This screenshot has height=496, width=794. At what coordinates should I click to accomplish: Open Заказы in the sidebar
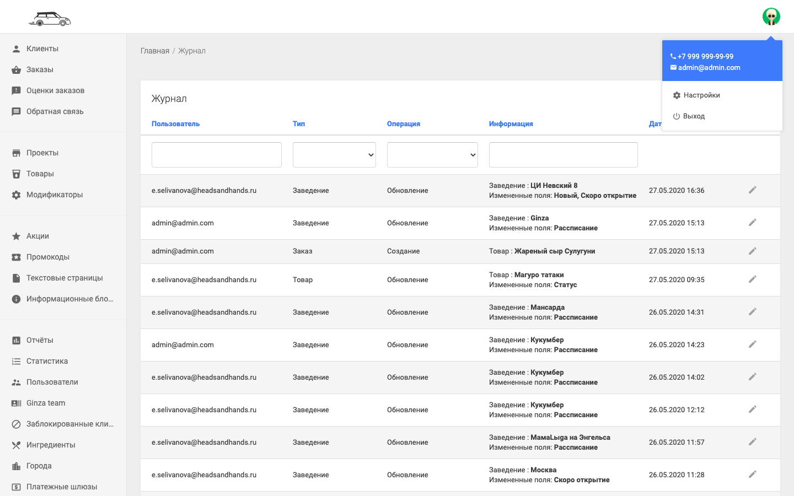(40, 69)
